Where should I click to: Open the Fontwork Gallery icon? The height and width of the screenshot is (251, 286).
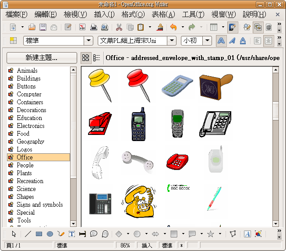tap(247, 234)
